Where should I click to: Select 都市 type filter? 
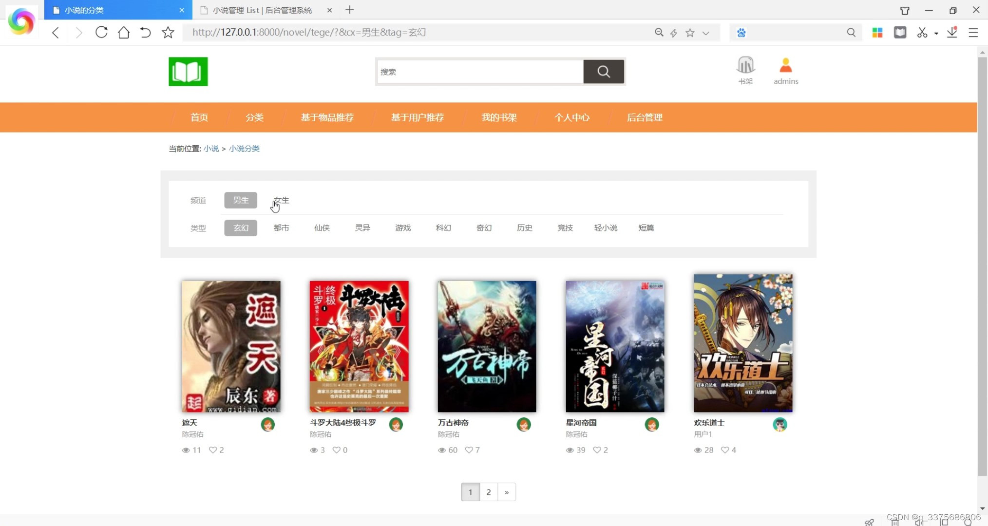coord(281,228)
